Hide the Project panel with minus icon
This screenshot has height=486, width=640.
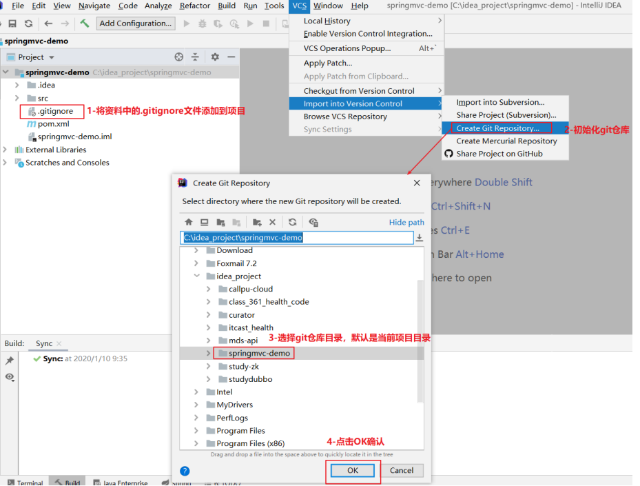(231, 57)
